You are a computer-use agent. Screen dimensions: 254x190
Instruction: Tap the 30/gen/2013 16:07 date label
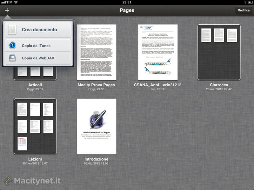(35, 163)
